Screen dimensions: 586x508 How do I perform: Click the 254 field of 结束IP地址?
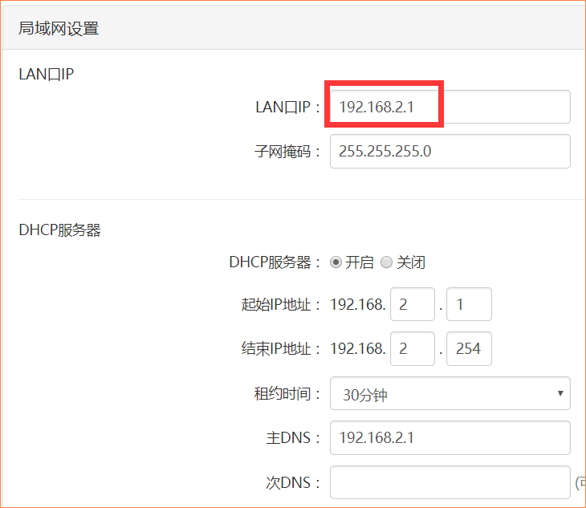469,348
